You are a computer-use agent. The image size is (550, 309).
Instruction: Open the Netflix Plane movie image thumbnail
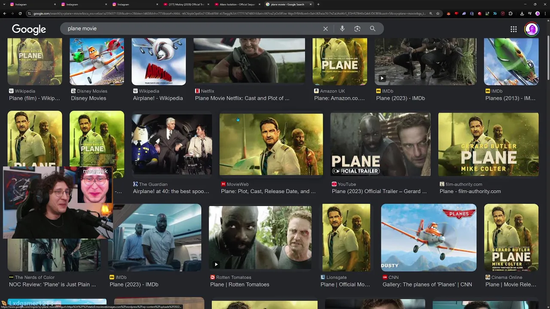pos(249,61)
